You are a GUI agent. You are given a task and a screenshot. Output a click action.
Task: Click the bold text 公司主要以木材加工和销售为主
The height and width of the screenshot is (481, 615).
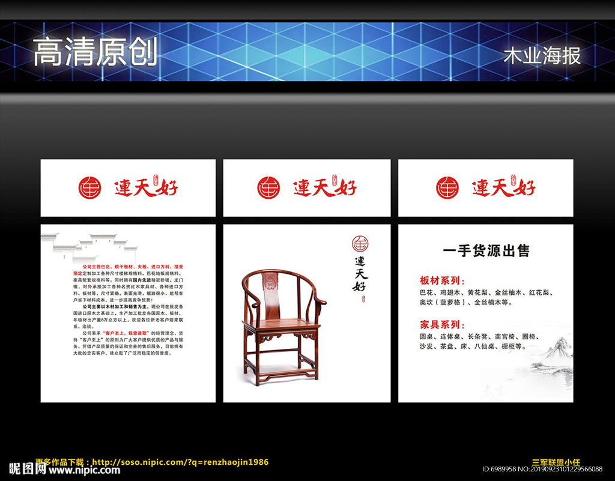116,306
